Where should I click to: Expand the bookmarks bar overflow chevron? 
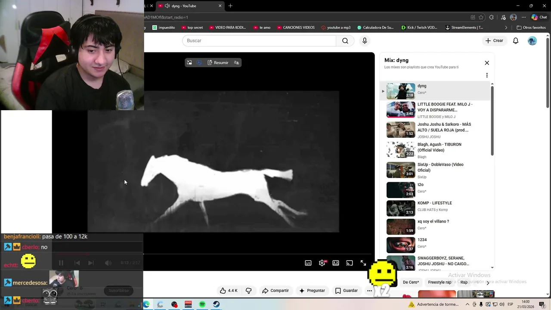coord(506,28)
